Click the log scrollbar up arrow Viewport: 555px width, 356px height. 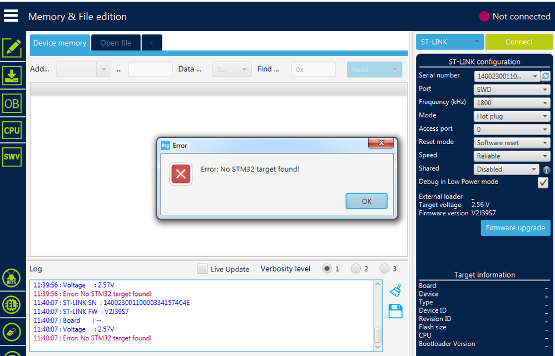pos(378,284)
